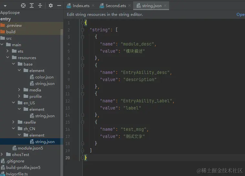Viewport: 245px width, 176px height.
Task: Expand the profile folder
Action: [19, 96]
